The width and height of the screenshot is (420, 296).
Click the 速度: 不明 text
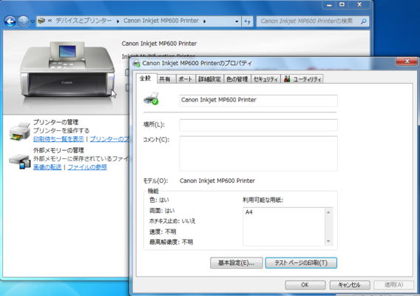(x=163, y=232)
